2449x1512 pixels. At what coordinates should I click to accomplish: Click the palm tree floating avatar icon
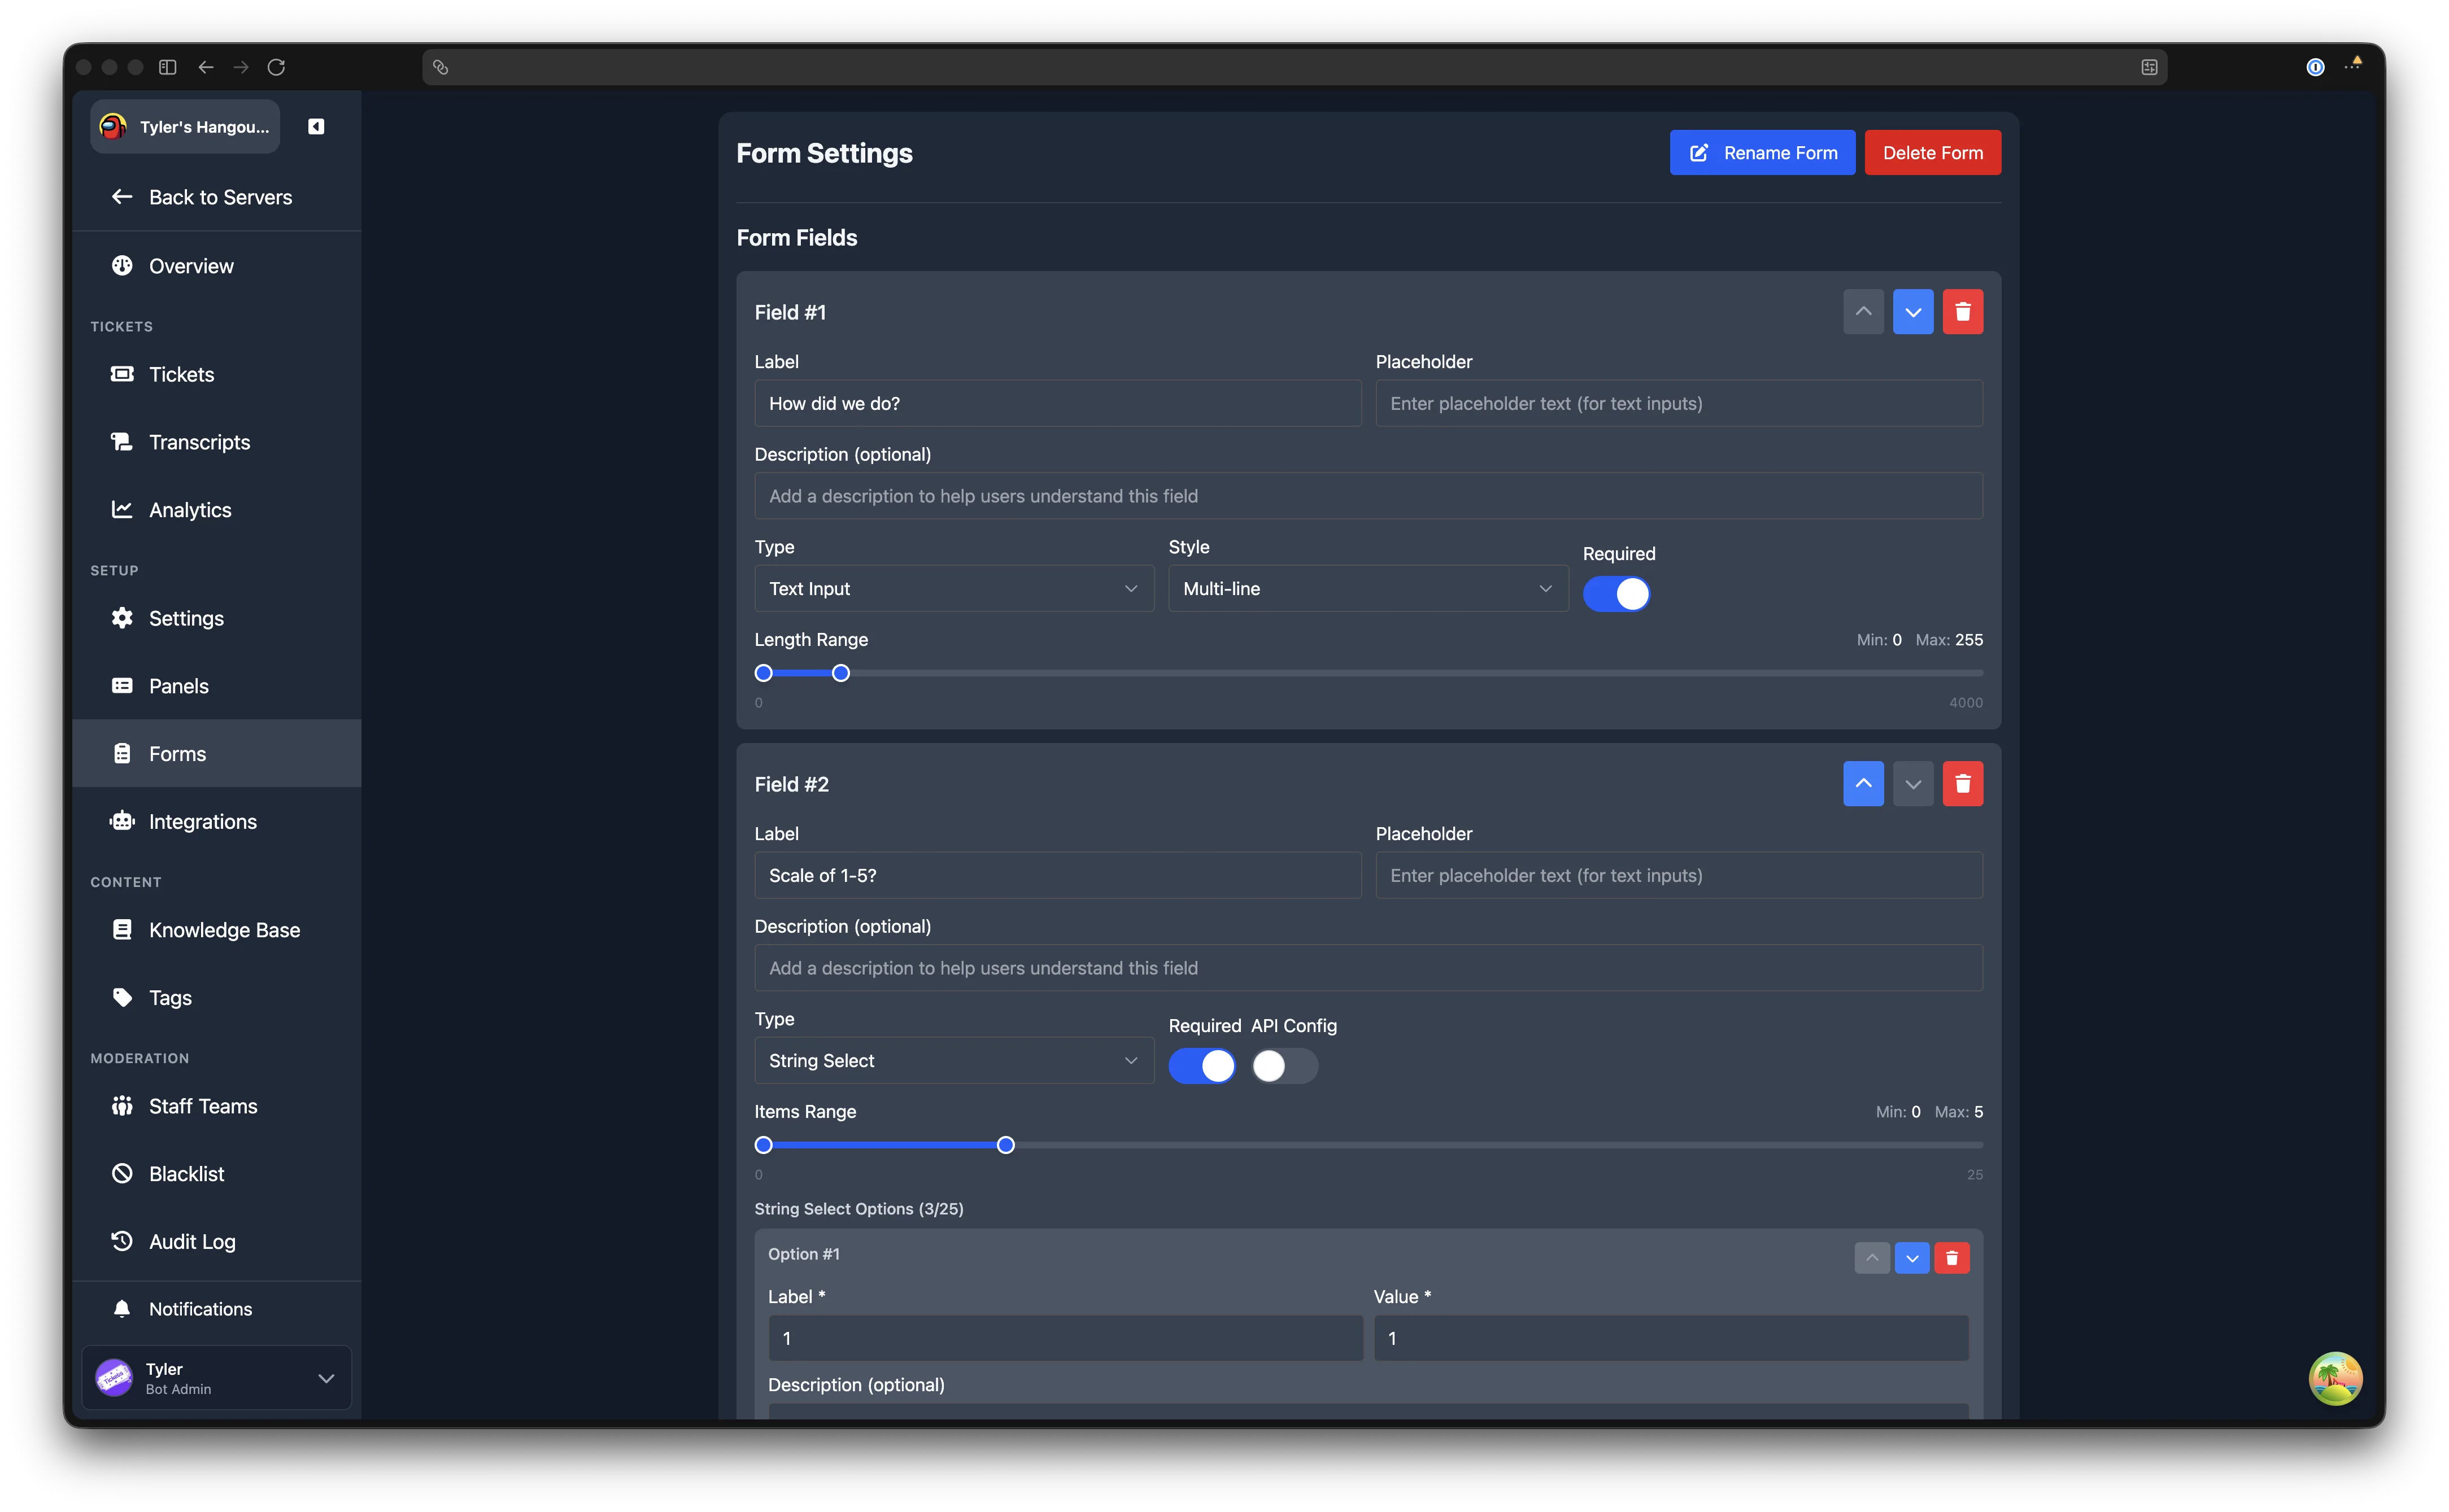point(2335,1378)
